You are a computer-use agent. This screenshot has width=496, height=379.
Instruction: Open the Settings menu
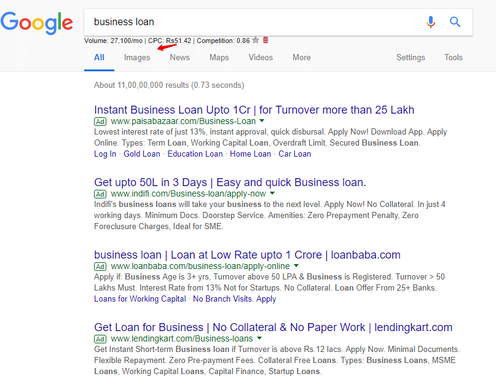pos(411,58)
